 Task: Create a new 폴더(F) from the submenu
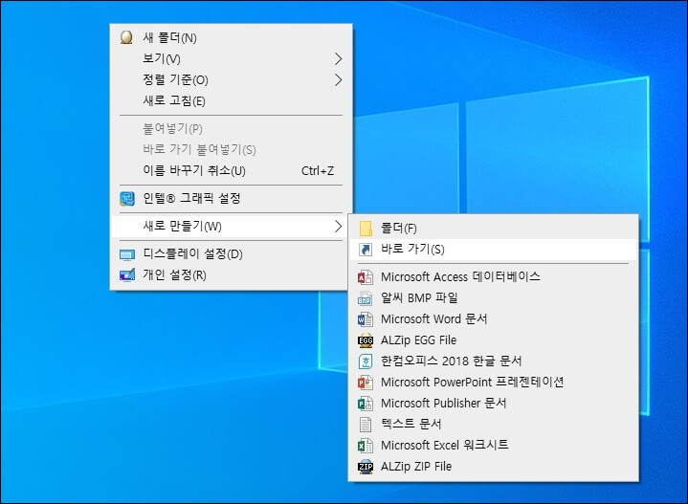coord(493,229)
